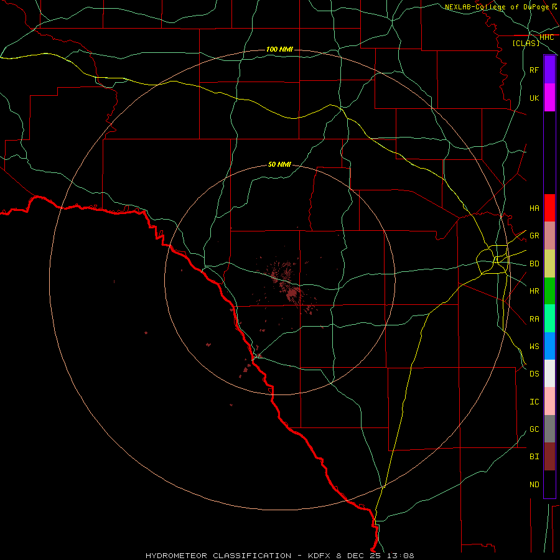560x560 pixels.
Task: Click the UK legend label
Action: pyautogui.click(x=534, y=98)
